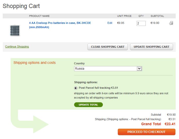The height and width of the screenshot is (139, 179).
Task: Focus the quantity input field
Action: point(141,23)
